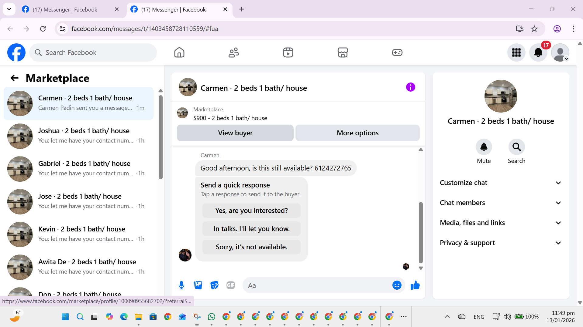Open the Video (Watch) icon
Viewport: 583px width, 327px height.
[x=288, y=52]
